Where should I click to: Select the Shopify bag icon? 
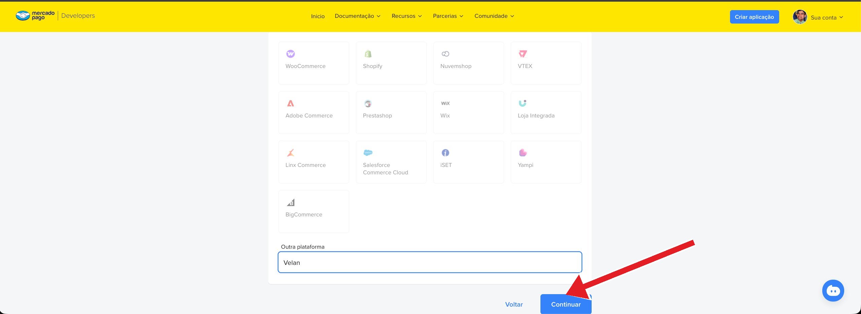tap(368, 54)
